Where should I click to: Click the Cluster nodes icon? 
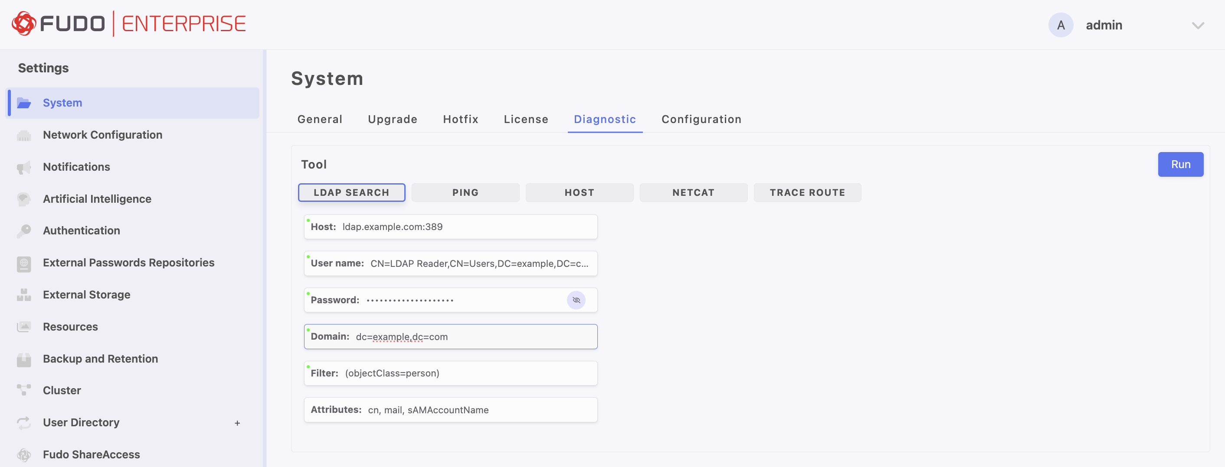point(24,390)
